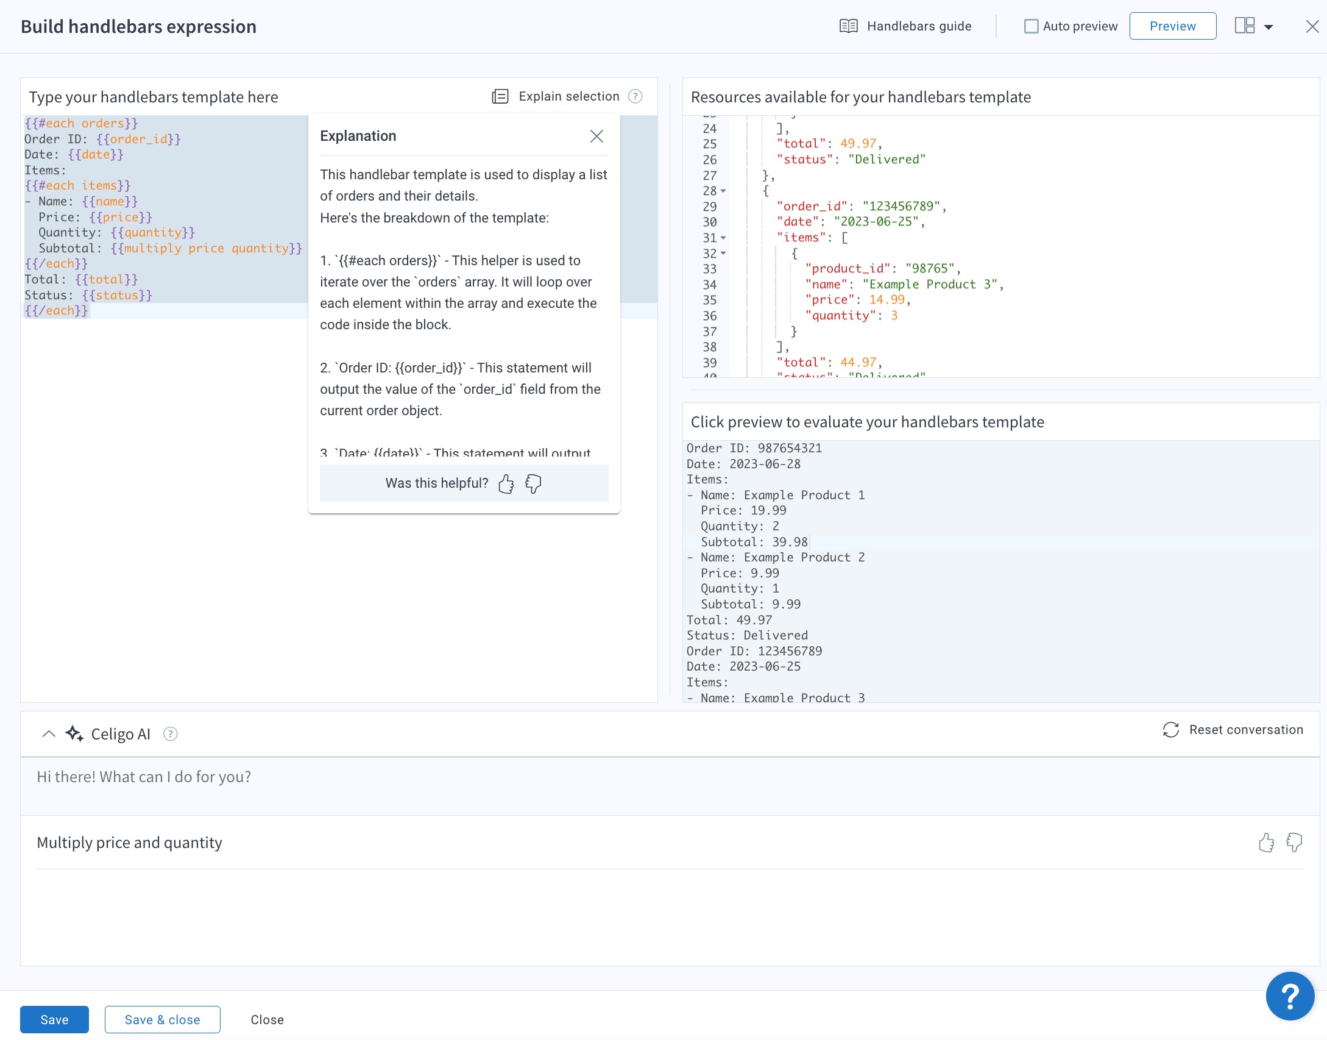
Task: Click the Handlebars guide link
Action: [x=919, y=26]
